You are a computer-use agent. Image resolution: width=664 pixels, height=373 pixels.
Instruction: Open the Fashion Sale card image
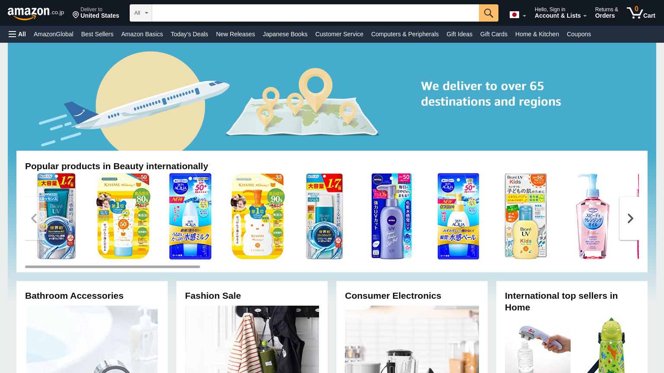point(252,339)
